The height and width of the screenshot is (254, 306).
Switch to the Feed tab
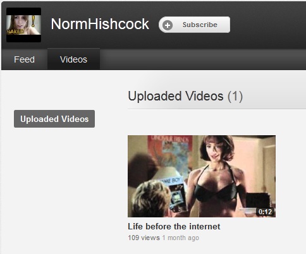pos(24,59)
